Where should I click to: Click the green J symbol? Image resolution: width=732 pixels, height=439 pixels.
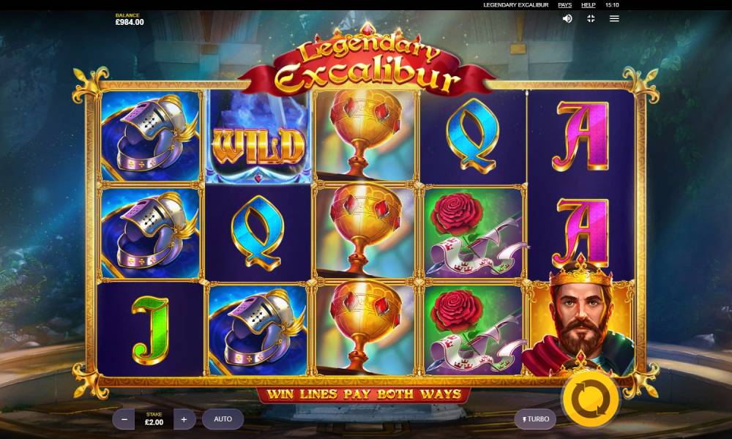tap(150, 329)
